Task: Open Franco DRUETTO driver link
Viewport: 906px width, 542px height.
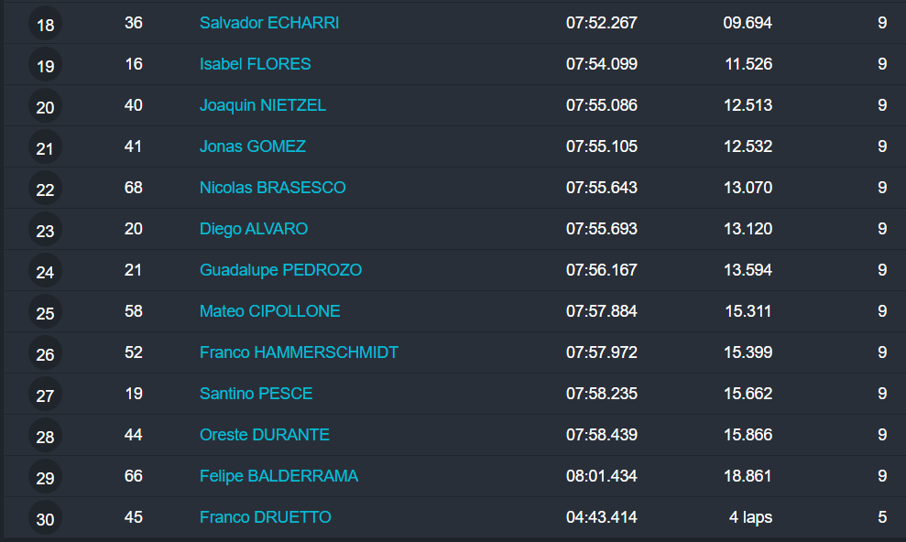Action: click(265, 517)
